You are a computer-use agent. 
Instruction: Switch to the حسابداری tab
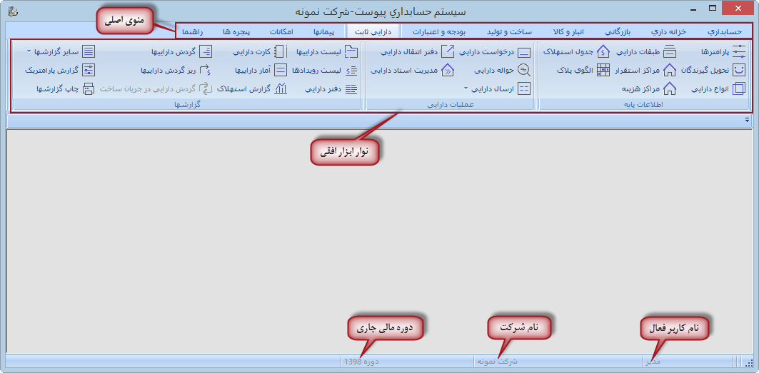tap(724, 32)
